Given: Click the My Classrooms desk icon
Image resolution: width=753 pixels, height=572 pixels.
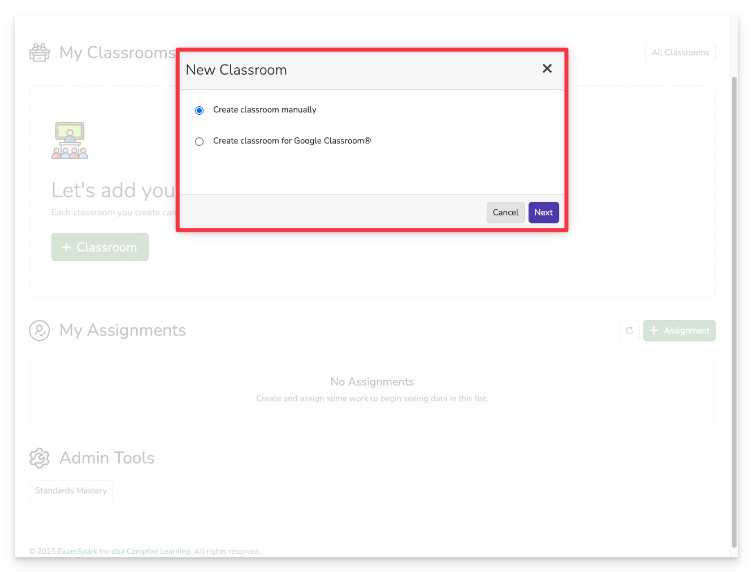Looking at the screenshot, I should click(x=40, y=53).
